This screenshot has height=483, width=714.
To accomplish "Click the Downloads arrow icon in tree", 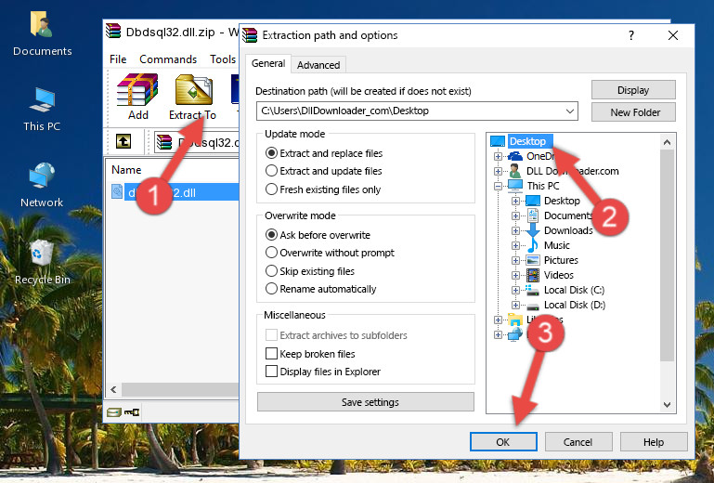I will tap(532, 230).
